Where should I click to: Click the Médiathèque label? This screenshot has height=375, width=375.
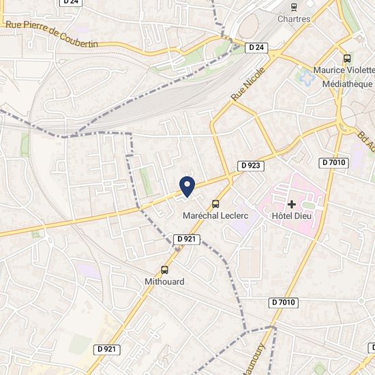tap(347, 84)
